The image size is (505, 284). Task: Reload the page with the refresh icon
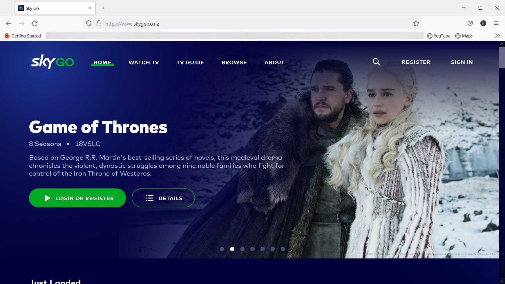[35, 24]
